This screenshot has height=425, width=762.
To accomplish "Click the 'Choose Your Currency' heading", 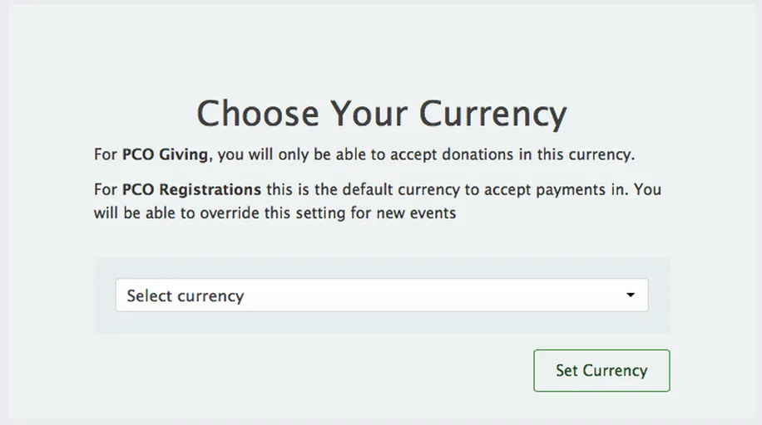I will [381, 114].
